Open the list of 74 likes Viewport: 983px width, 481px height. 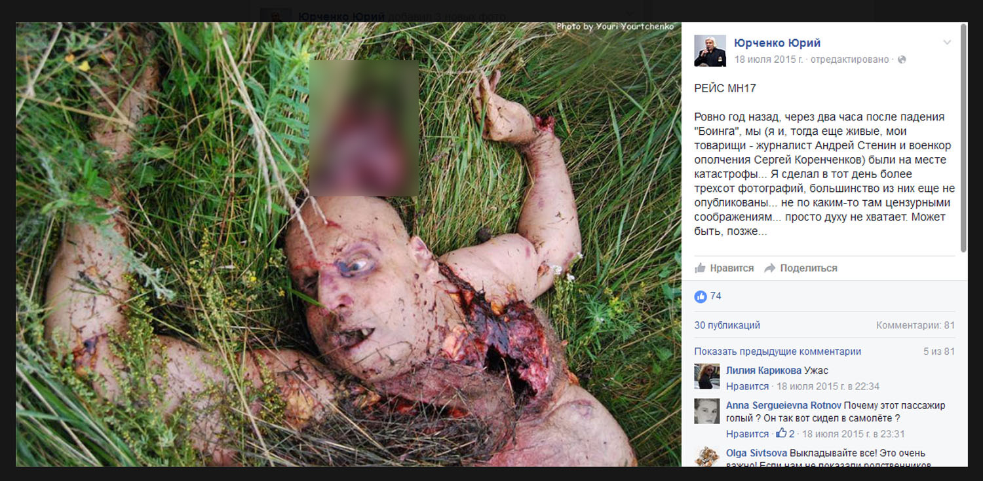point(716,296)
